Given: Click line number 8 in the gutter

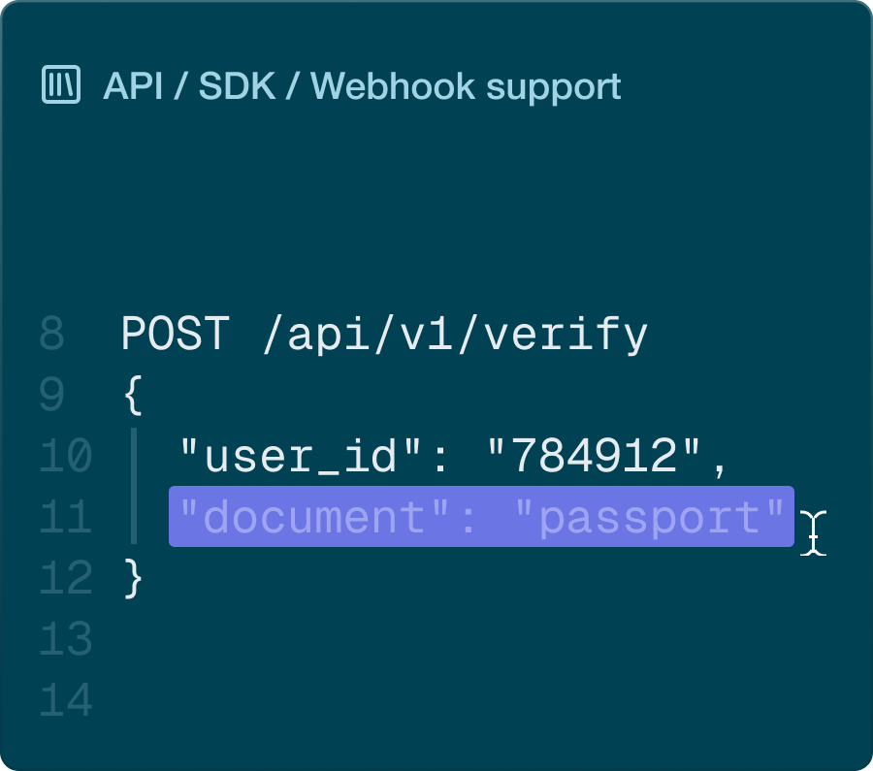Looking at the screenshot, I should tap(52, 335).
